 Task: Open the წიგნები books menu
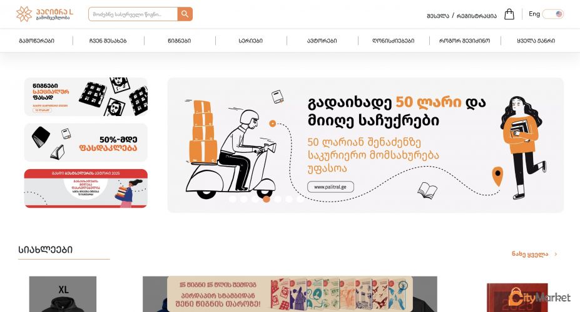[180, 41]
